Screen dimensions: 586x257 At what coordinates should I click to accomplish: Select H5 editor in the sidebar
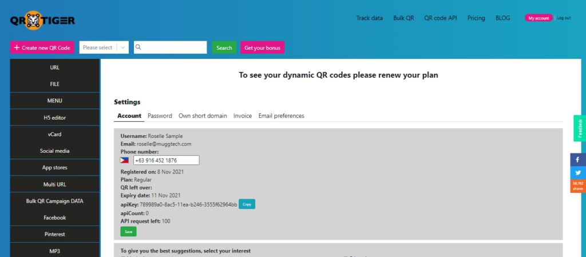(x=54, y=118)
